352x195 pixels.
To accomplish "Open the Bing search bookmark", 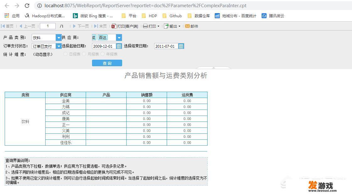I will click(93, 16).
